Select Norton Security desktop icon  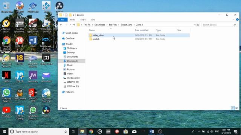click(x=6, y=26)
